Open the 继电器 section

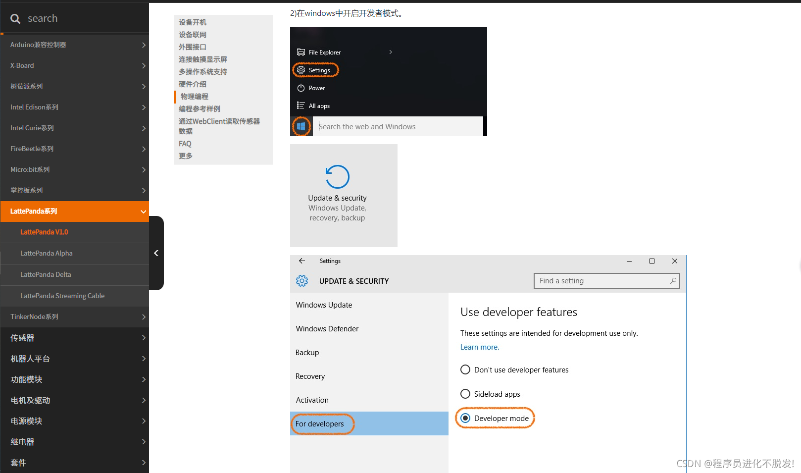pos(74,442)
